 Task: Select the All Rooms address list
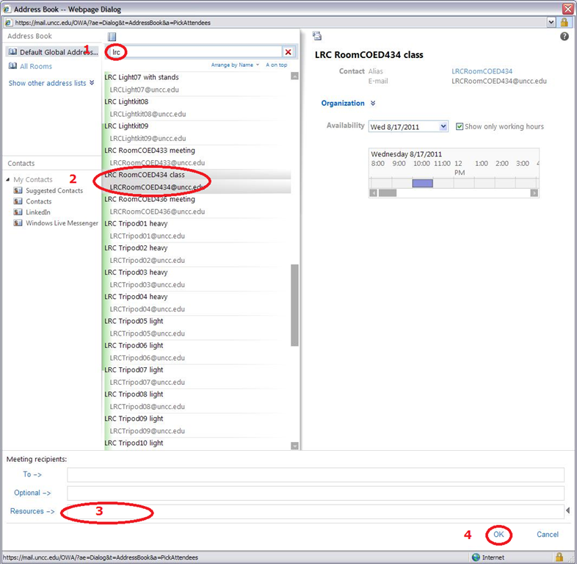pyautogui.click(x=35, y=67)
